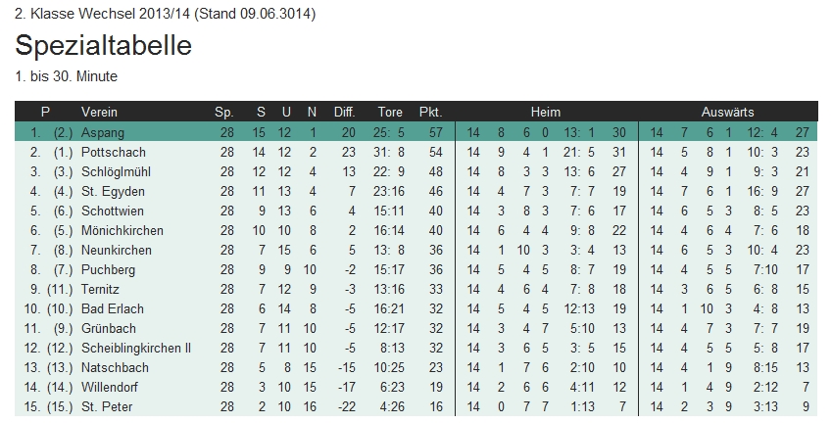Click the Ternitz club name
Screen dimensions: 832x423
(x=101, y=289)
